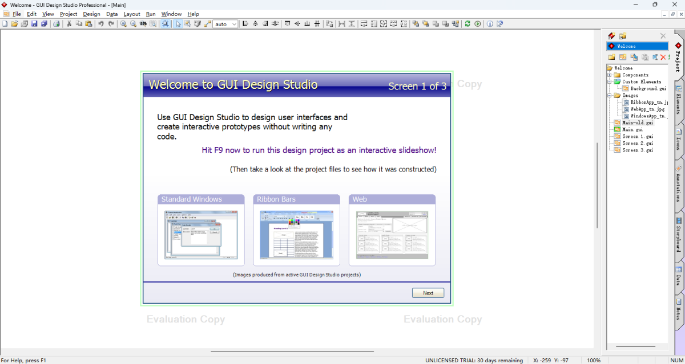The width and height of the screenshot is (685, 364).
Task: Toggle the highlighted grid snap button
Action: pyautogui.click(x=166, y=24)
